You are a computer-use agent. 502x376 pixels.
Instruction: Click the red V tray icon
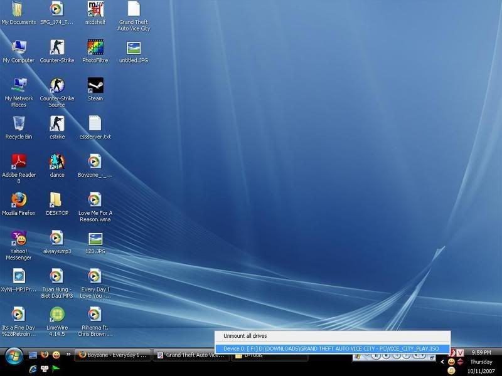460,353
